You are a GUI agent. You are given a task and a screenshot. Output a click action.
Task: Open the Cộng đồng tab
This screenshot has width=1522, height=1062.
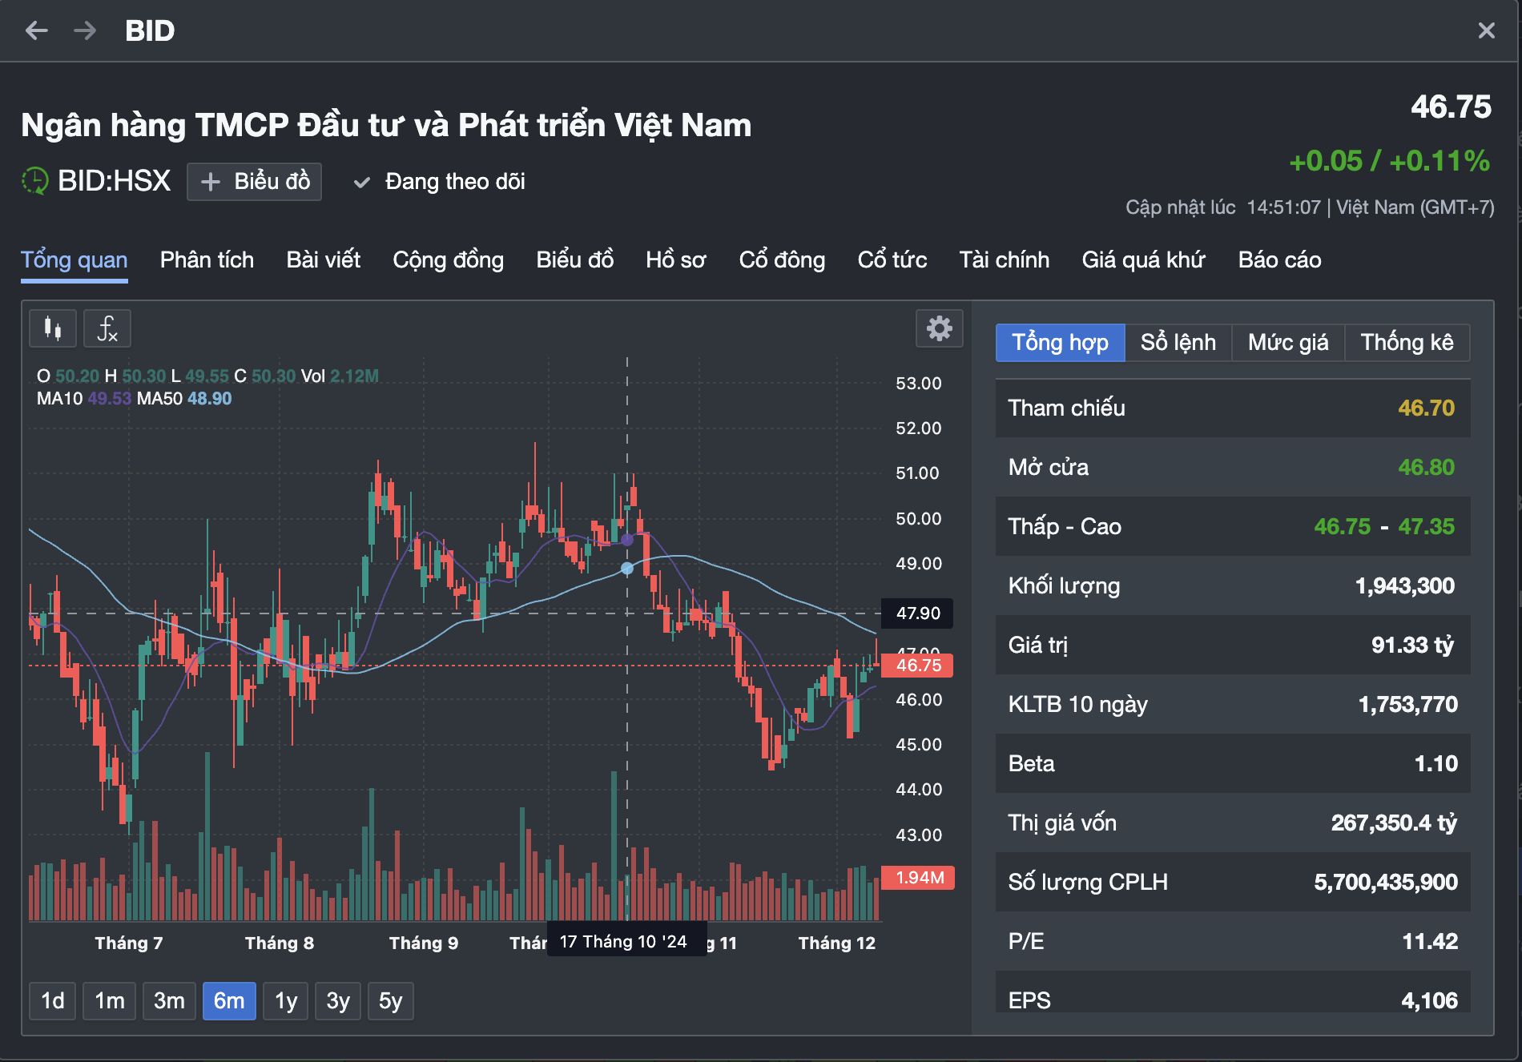[449, 260]
